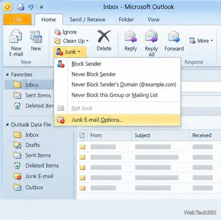Click the Outlook application icon in title bar
Screen dimensions: 221x220
click(x=7, y=7)
